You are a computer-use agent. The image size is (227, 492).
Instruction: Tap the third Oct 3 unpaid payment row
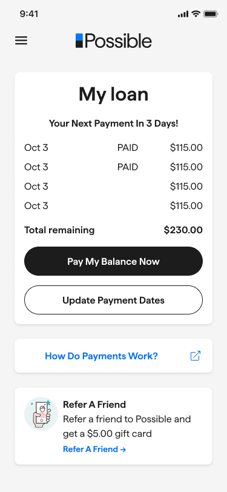[x=114, y=187]
